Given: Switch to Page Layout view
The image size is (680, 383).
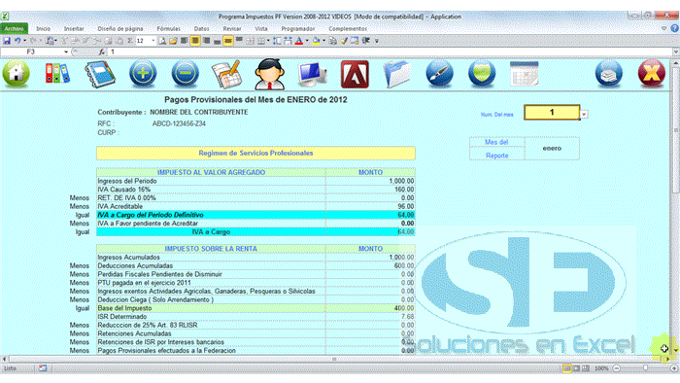Looking at the screenshot, I should (576, 368).
